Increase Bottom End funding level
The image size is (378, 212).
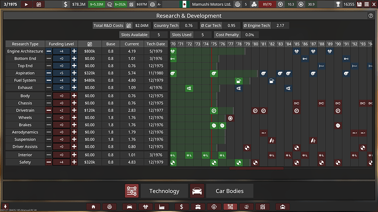(75, 58)
